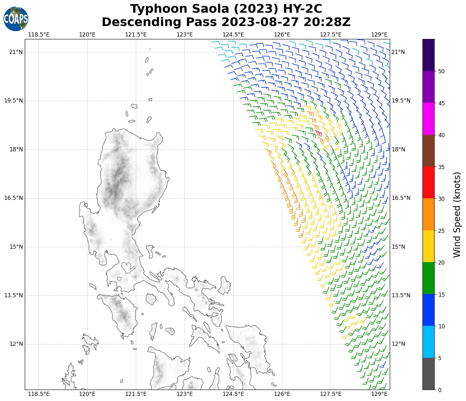466x401 pixels.
Task: Click the brown 35–40 knots color band
Action: tap(428, 151)
